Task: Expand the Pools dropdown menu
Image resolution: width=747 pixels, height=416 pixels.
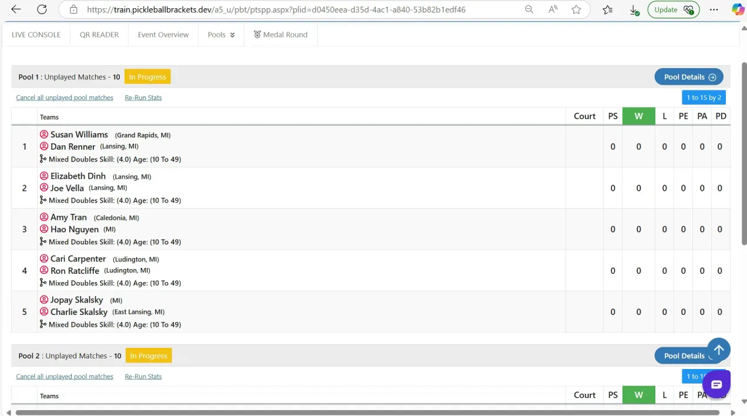Action: tap(221, 35)
